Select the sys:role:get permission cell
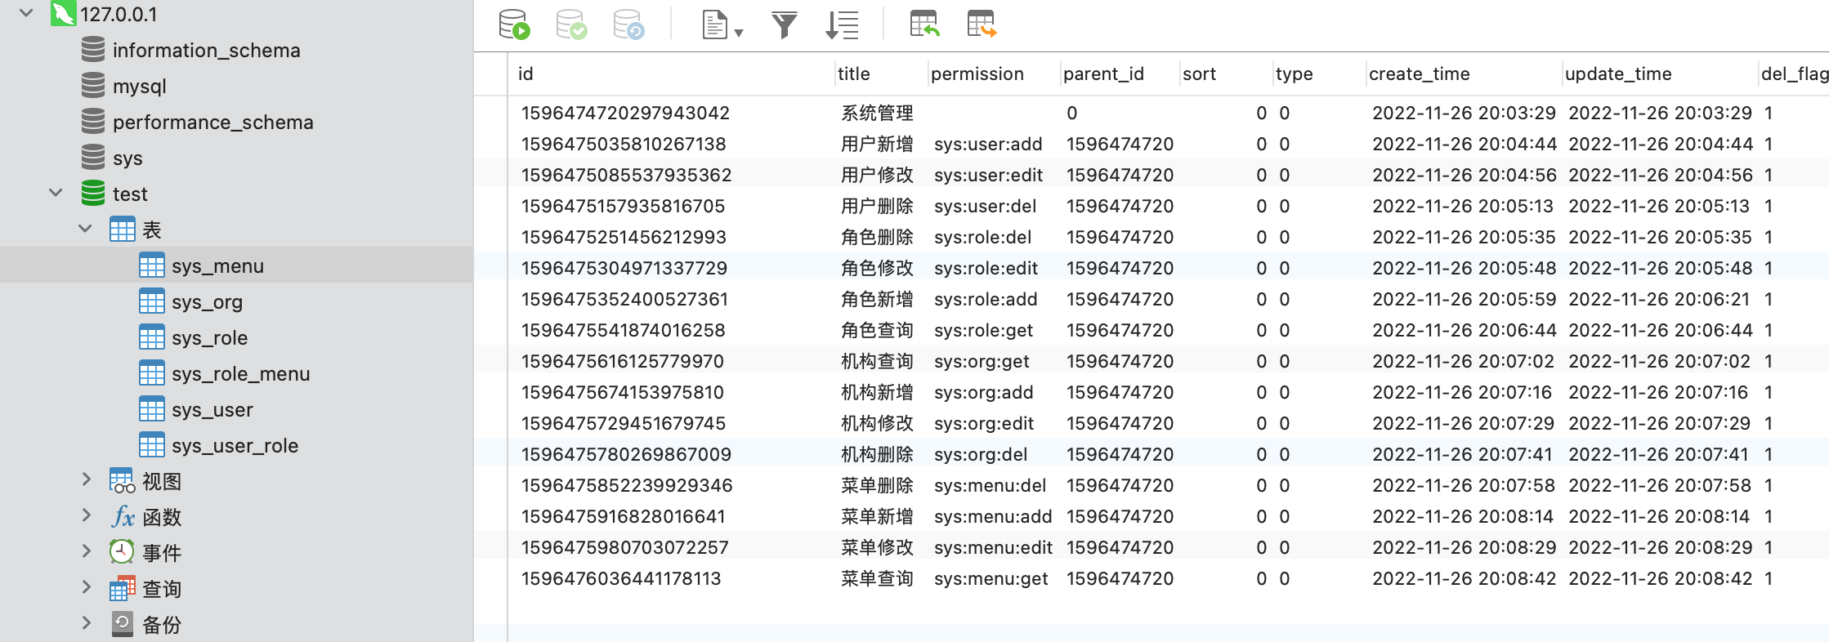This screenshot has width=1829, height=642. pyautogui.click(x=983, y=330)
